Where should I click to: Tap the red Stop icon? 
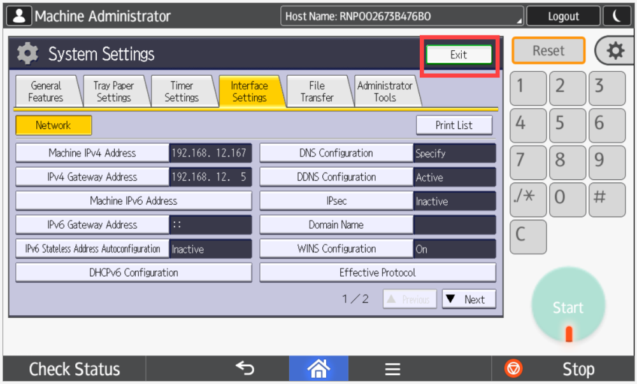(x=513, y=369)
